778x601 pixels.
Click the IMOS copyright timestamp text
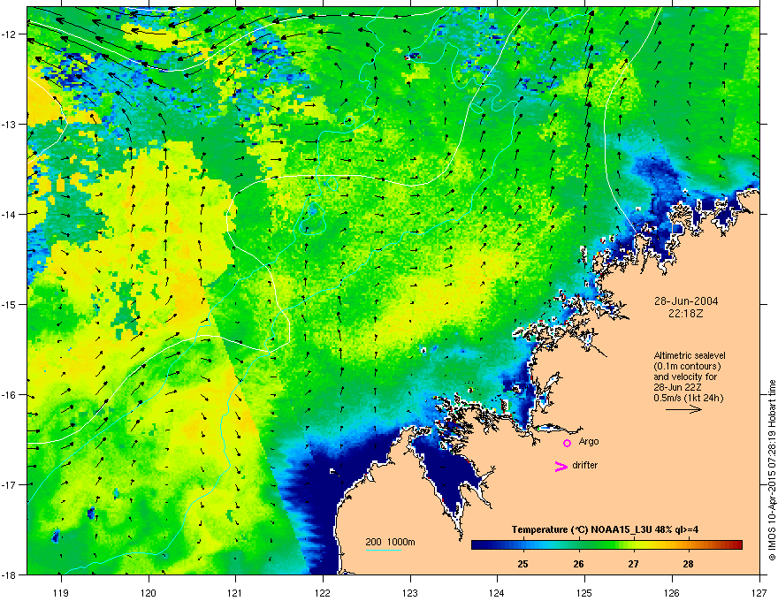click(x=772, y=470)
